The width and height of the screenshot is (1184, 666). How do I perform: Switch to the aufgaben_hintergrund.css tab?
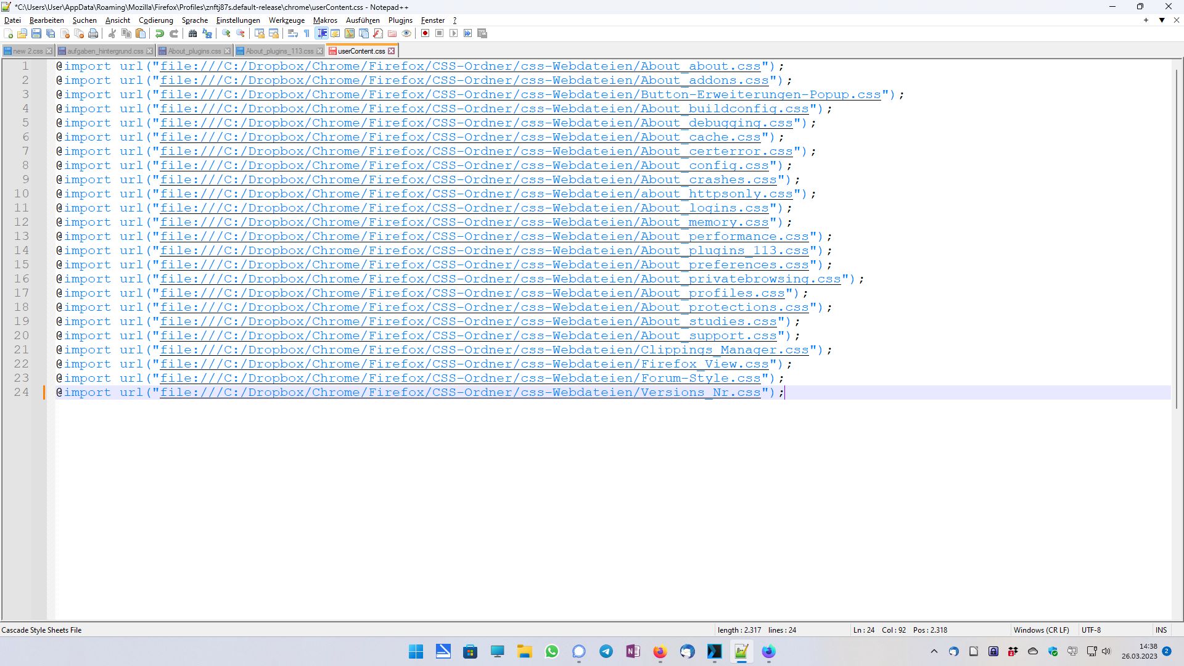pyautogui.click(x=105, y=51)
